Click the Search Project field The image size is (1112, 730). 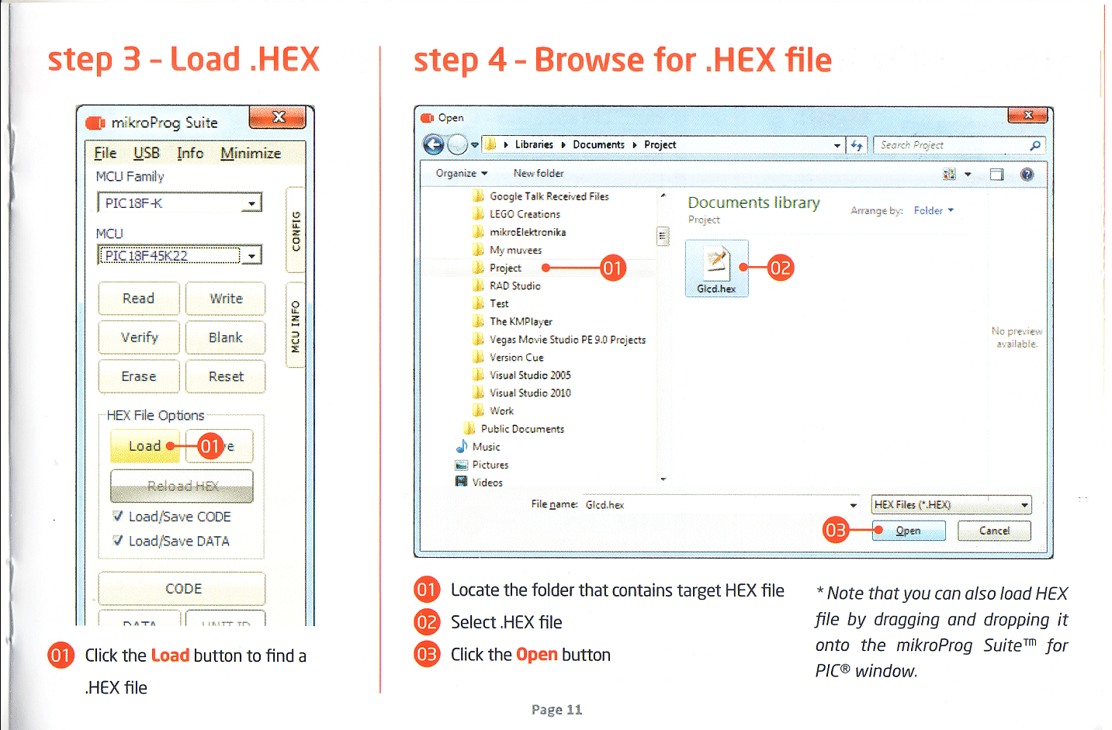pyautogui.click(x=959, y=145)
